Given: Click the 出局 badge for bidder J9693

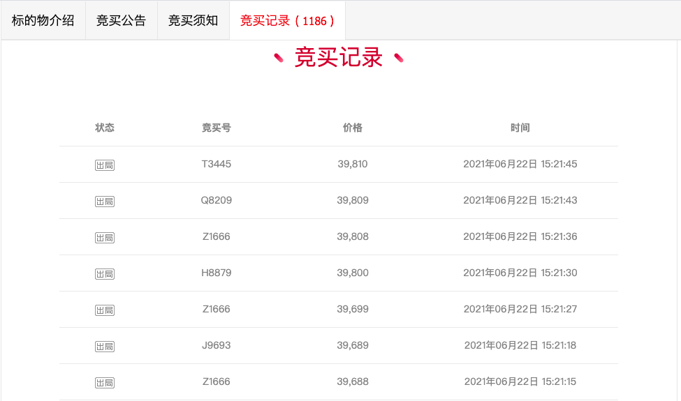Looking at the screenshot, I should coord(105,347).
